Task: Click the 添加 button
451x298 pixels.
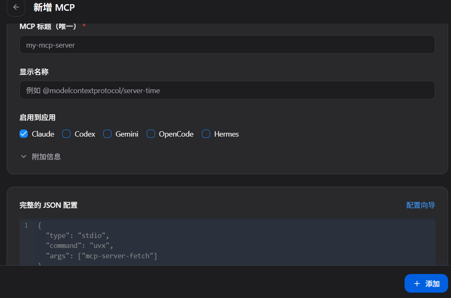Action: tap(426, 284)
